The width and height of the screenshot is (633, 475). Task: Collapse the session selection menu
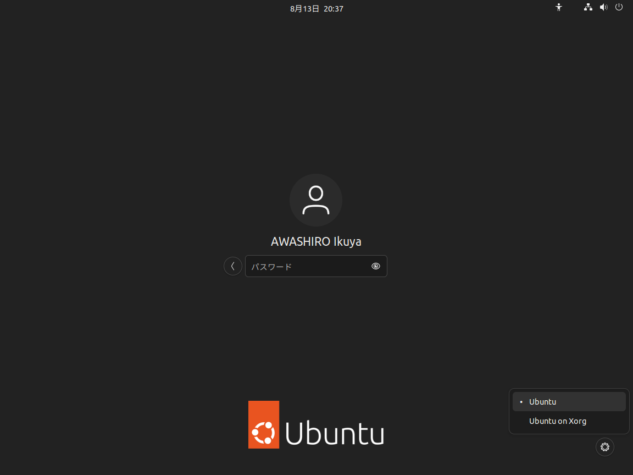point(604,447)
